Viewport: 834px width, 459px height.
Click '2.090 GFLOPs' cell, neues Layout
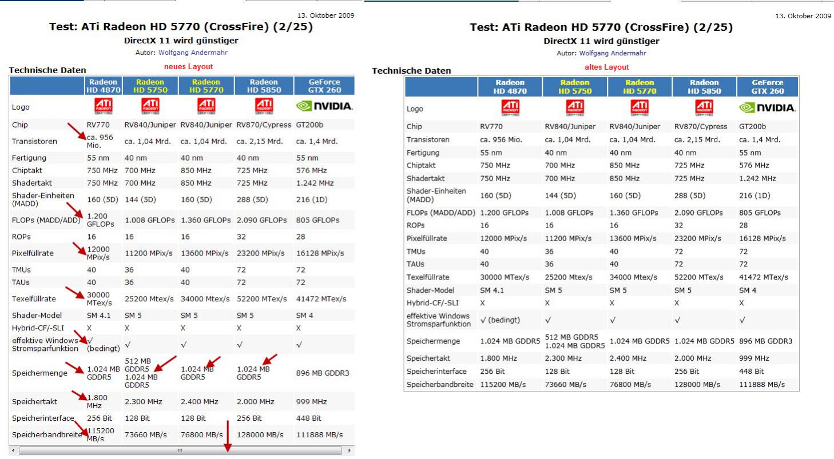coord(261,220)
